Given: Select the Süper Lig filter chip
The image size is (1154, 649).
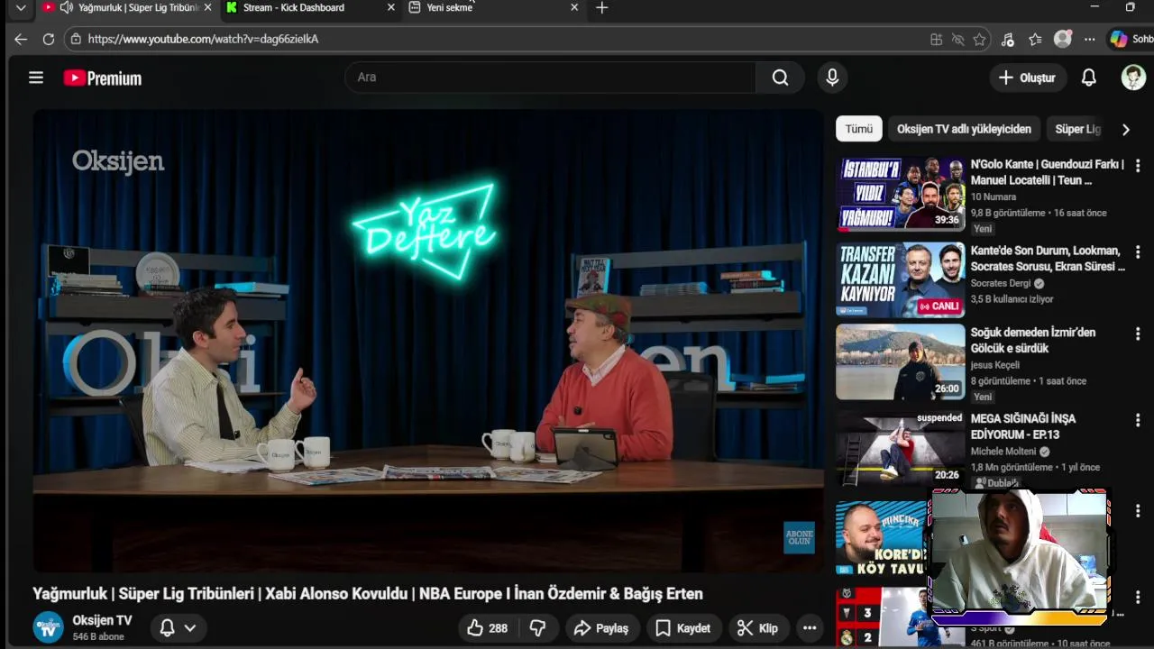Looking at the screenshot, I should 1078,129.
